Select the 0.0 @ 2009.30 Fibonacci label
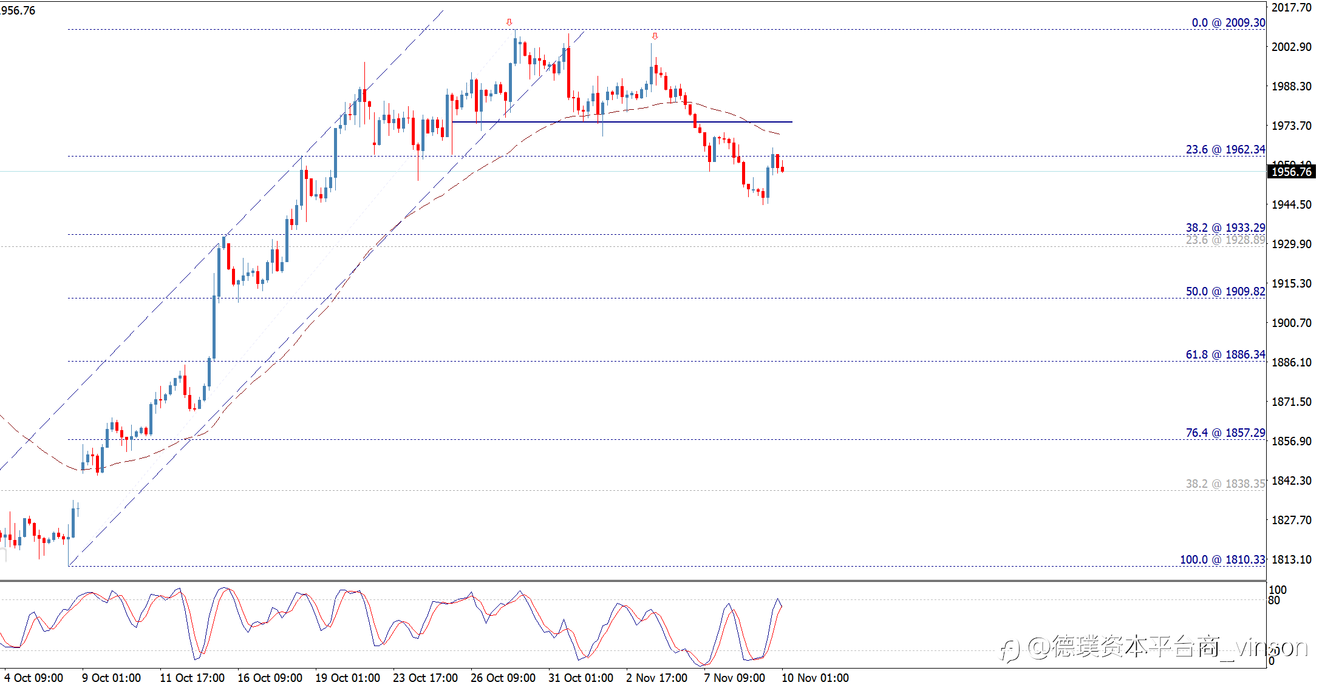 [1228, 22]
